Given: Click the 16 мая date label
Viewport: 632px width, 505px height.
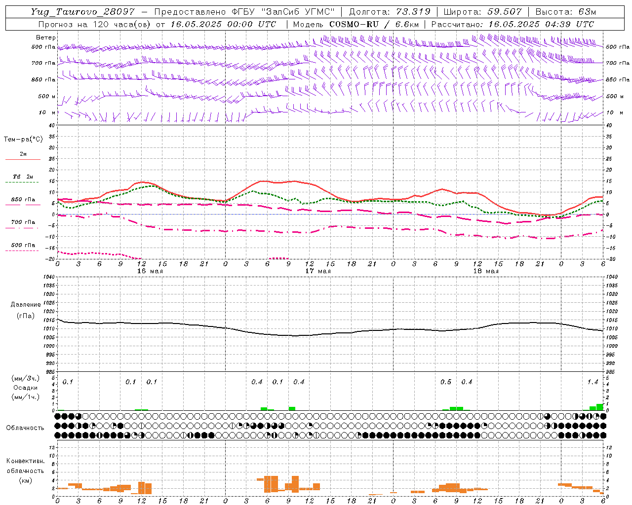Looking at the screenshot, I should point(150,271).
